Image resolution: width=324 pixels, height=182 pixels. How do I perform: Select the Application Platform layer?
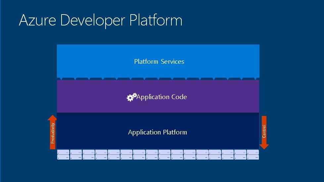point(158,131)
